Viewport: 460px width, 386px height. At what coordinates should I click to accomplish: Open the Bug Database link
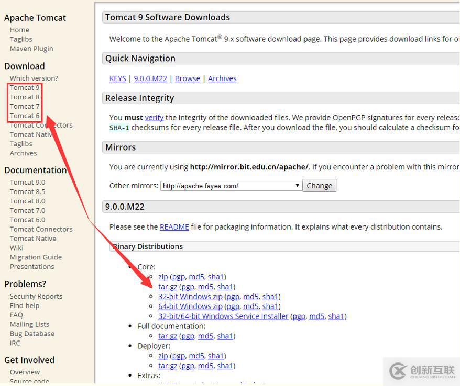[x=32, y=334]
